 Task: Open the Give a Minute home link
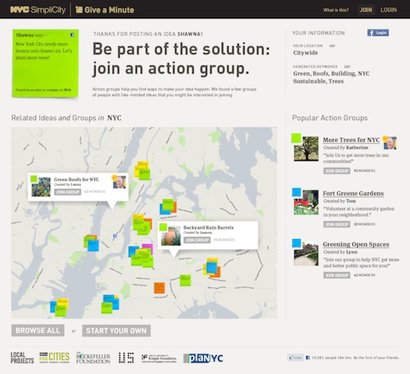pos(105,9)
